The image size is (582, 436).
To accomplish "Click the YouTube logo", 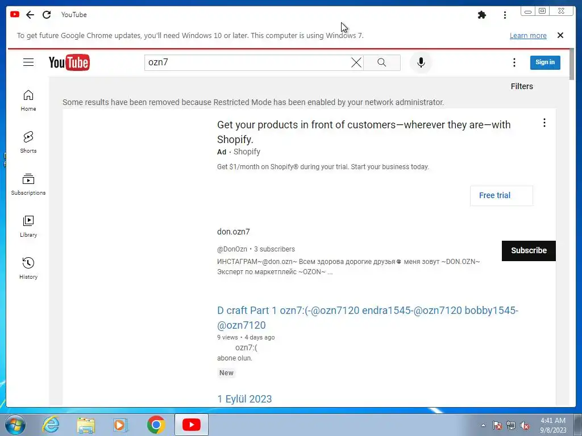I will (x=69, y=62).
